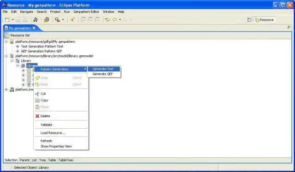Screen dimensions: 295x172
Task: Switch to the Tree page tab
Action: pyautogui.click(x=42, y=160)
